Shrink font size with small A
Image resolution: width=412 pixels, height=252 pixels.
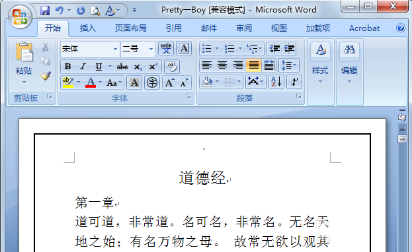(x=185, y=82)
